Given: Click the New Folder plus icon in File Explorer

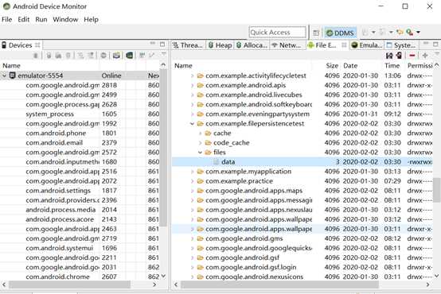Looking at the screenshot, I should [425, 56].
